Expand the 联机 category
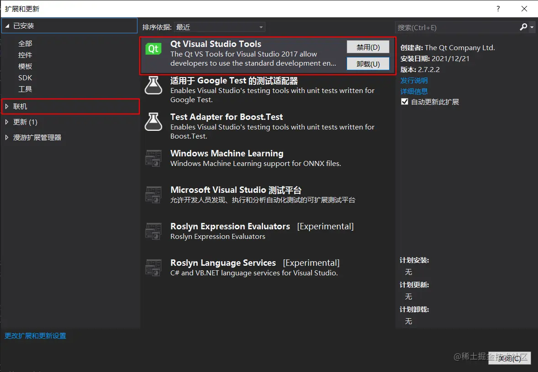538x372 pixels. point(6,107)
